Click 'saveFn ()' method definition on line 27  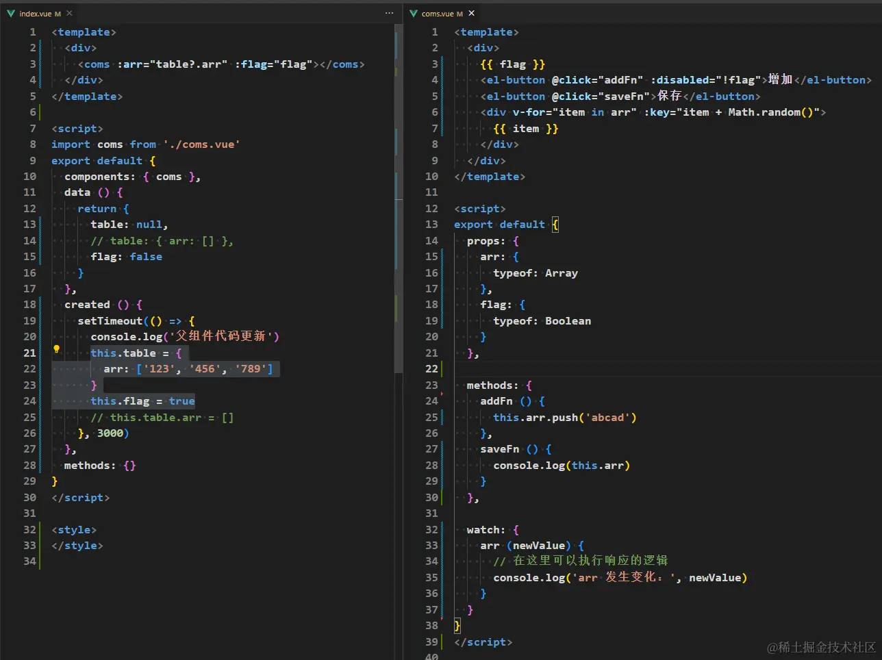click(509, 449)
